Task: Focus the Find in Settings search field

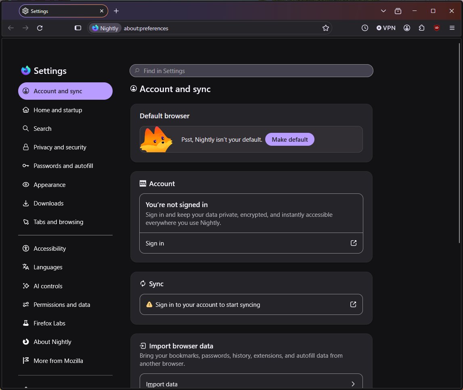Action: click(251, 71)
